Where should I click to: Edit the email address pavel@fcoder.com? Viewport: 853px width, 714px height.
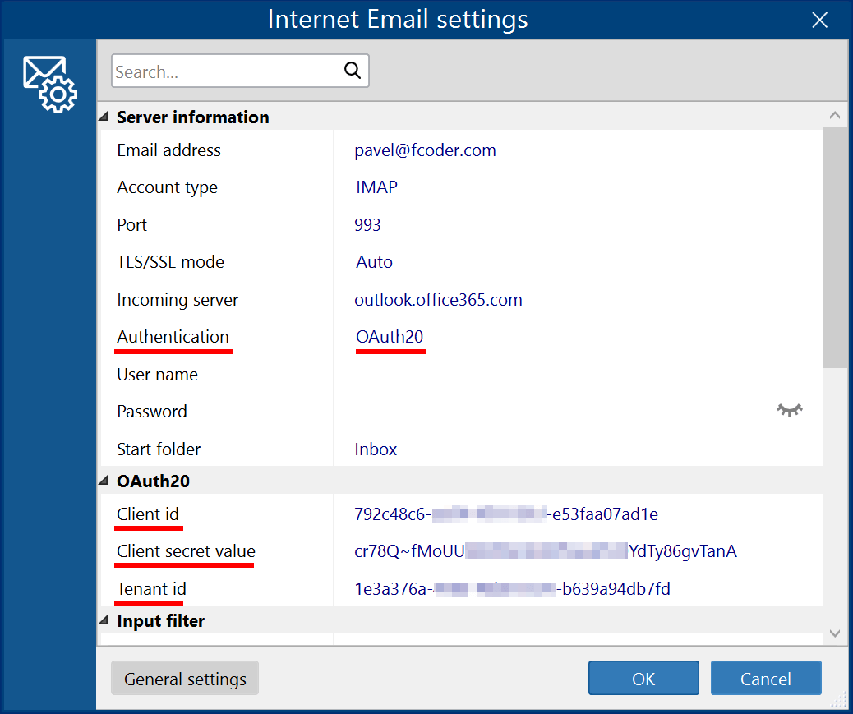425,150
